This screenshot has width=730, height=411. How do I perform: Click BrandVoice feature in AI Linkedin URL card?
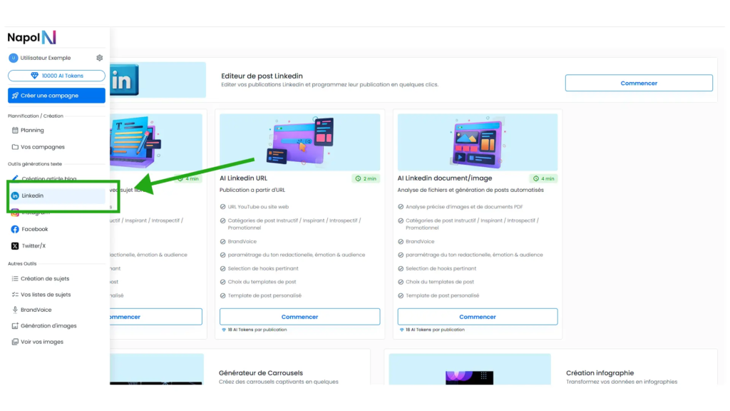pos(242,241)
